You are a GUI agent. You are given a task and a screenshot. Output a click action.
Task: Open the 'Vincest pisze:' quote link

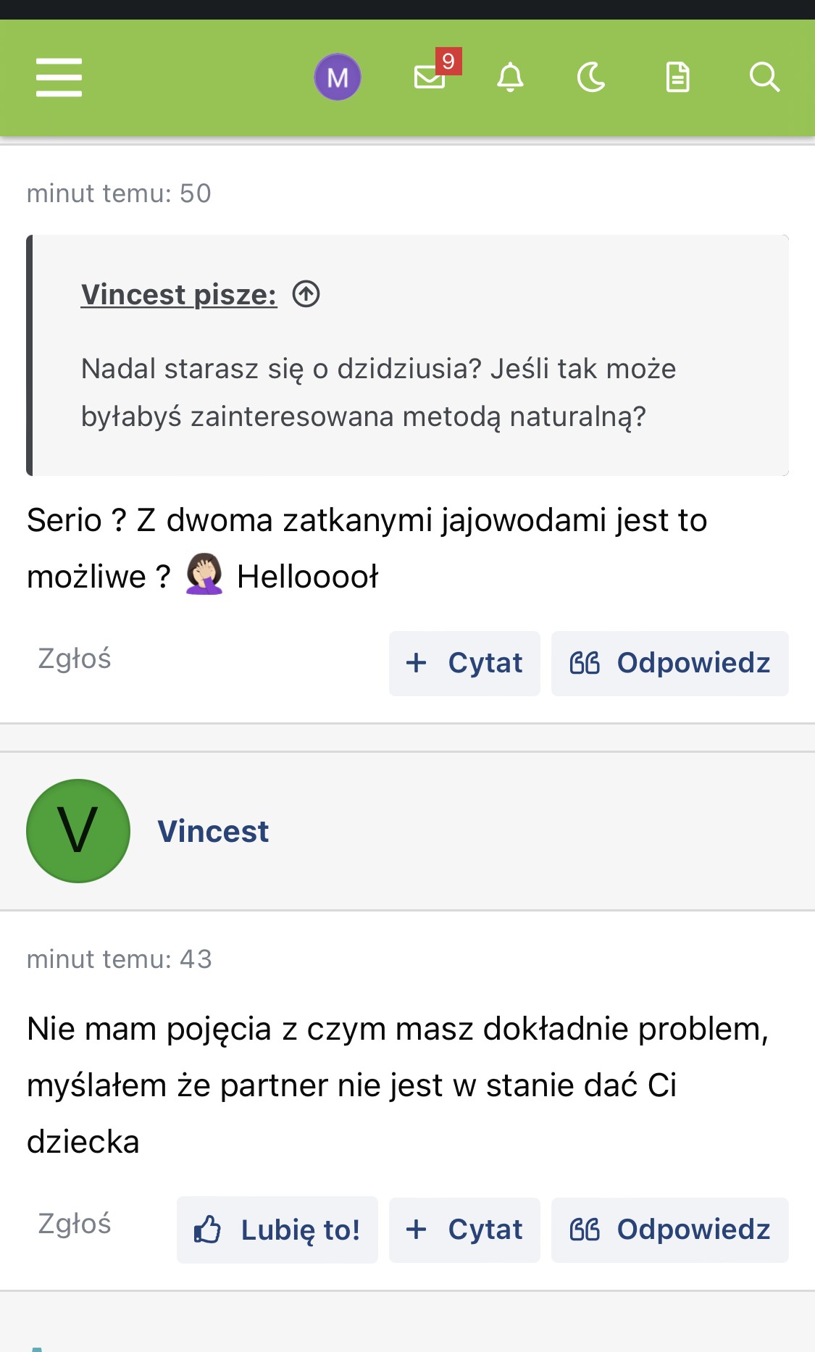tap(179, 294)
